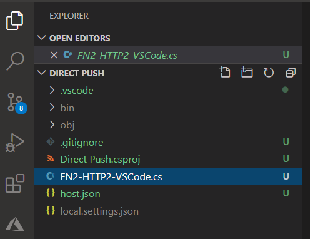The height and width of the screenshot is (239, 310).
Task: Expand the .vscode folder chevron
Action: (x=52, y=91)
